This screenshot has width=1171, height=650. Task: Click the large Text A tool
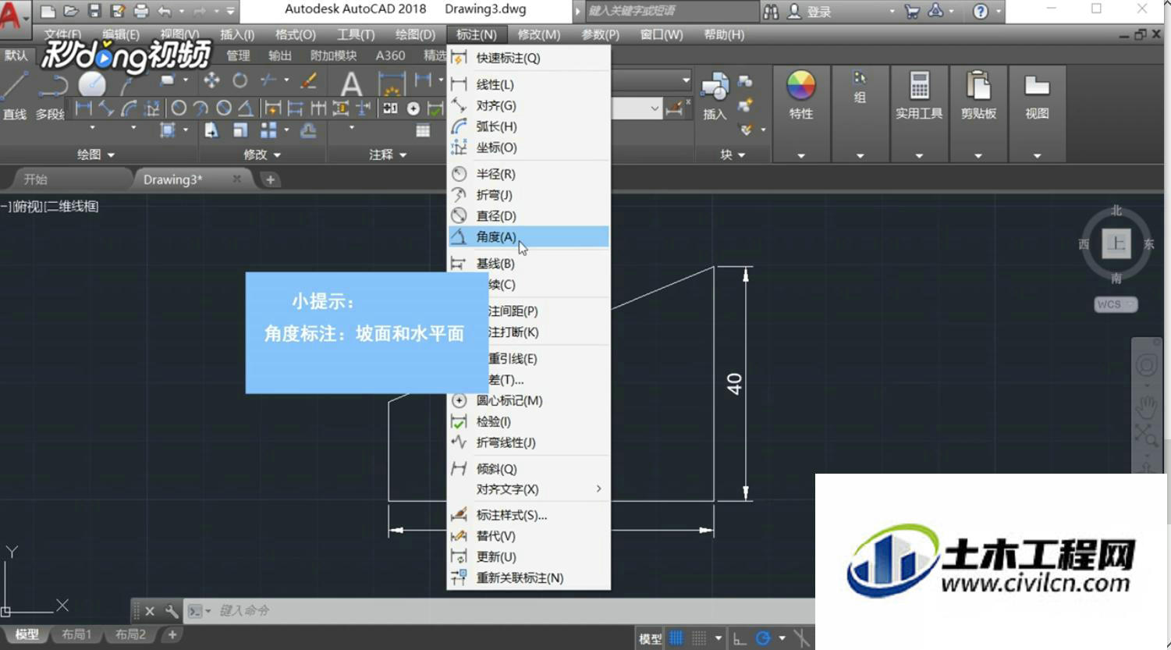(x=351, y=83)
